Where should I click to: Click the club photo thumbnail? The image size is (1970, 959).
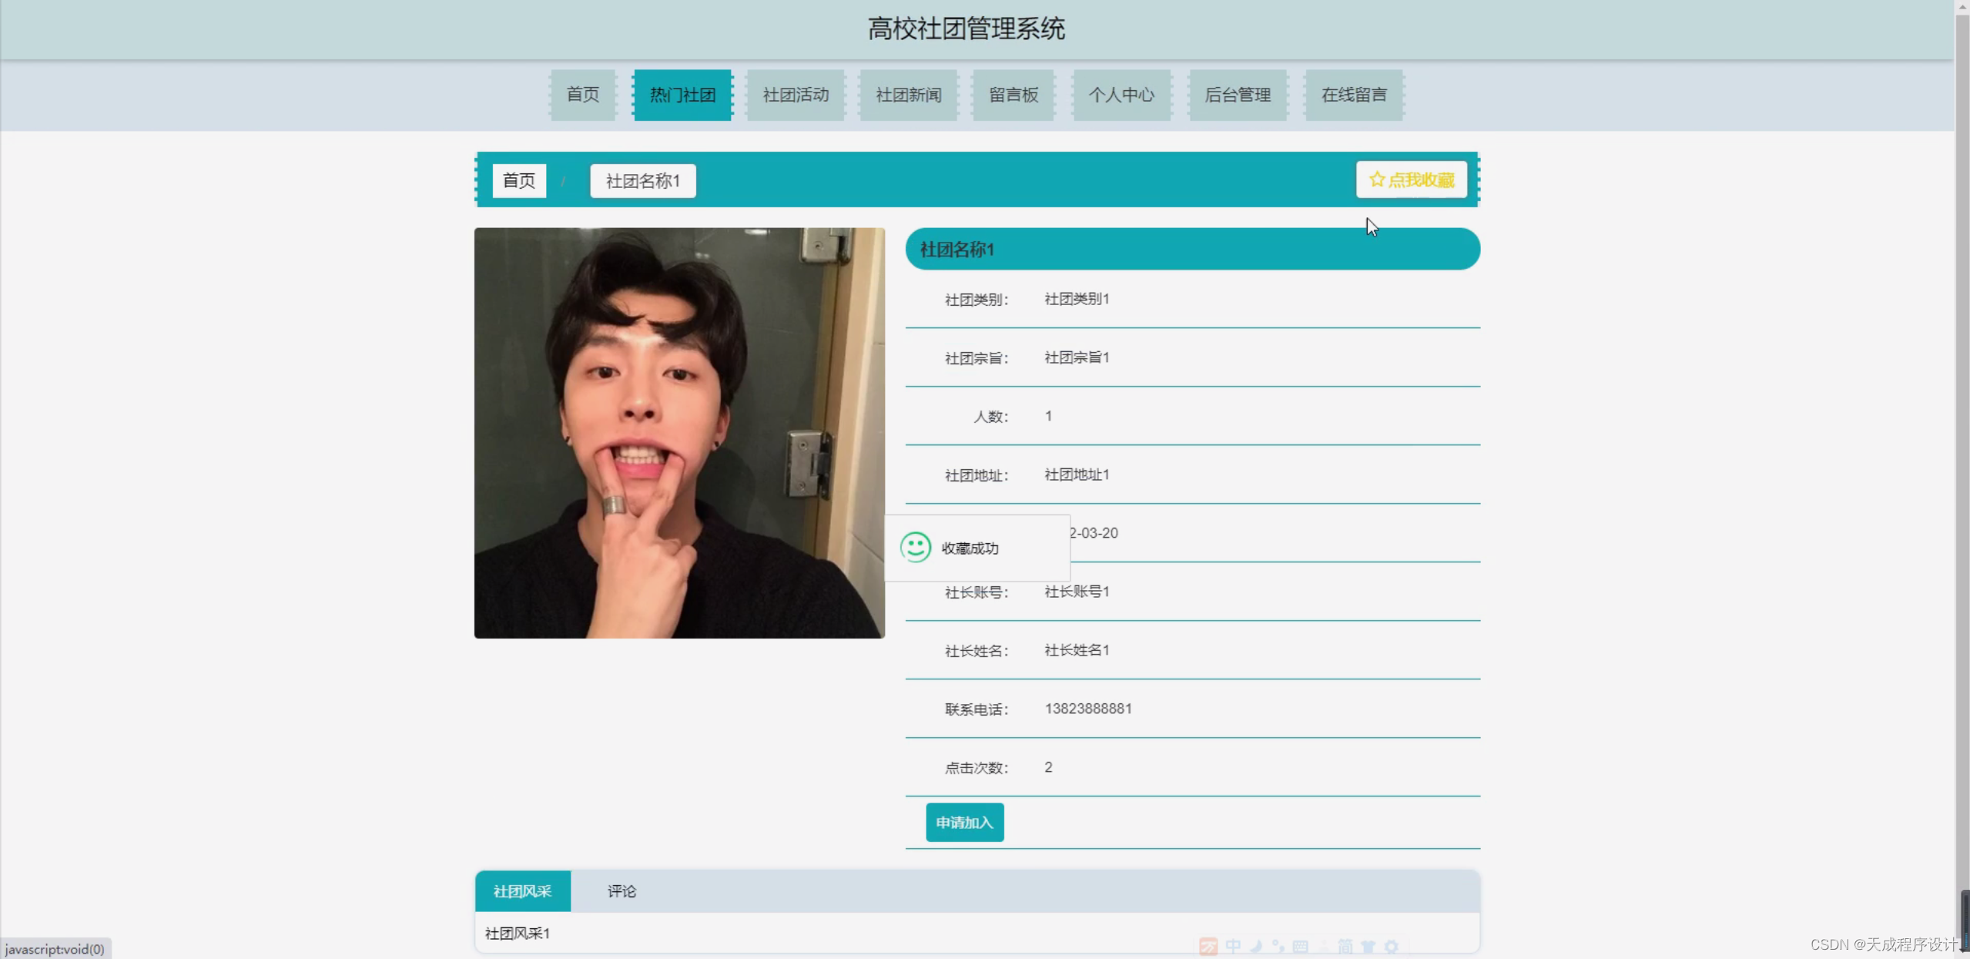coord(679,433)
